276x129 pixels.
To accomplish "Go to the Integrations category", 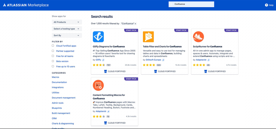I will click(58, 87).
